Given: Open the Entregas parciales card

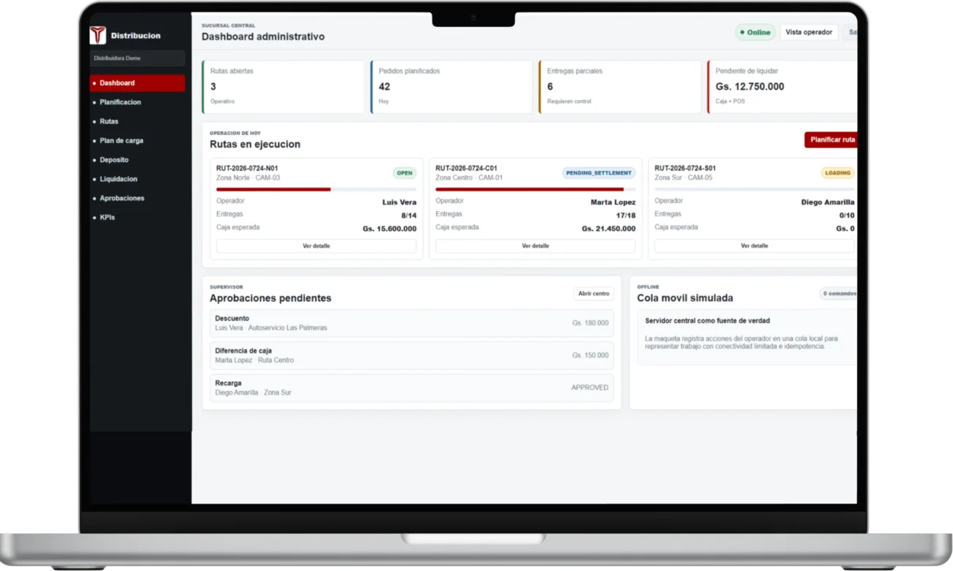Looking at the screenshot, I should coord(620,86).
